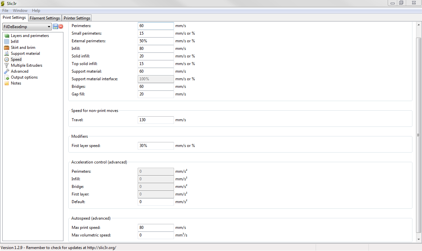Click the scrollbar down arrow

click(419, 239)
